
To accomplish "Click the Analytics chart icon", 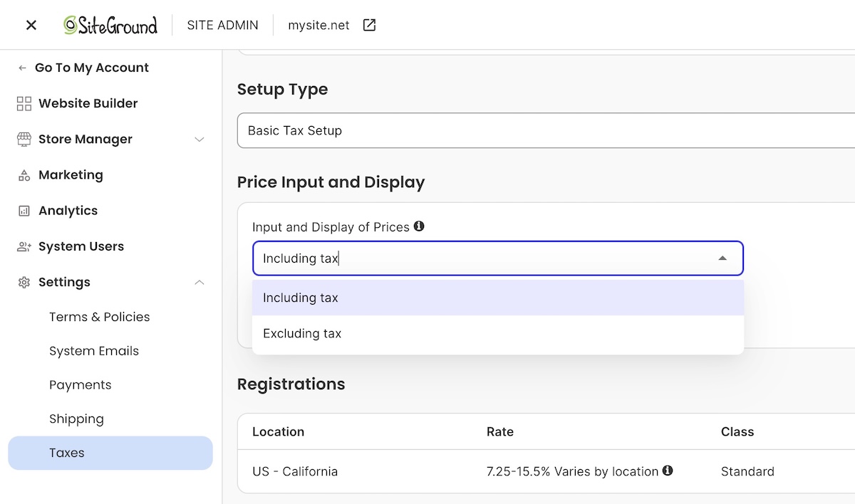I will pos(24,211).
